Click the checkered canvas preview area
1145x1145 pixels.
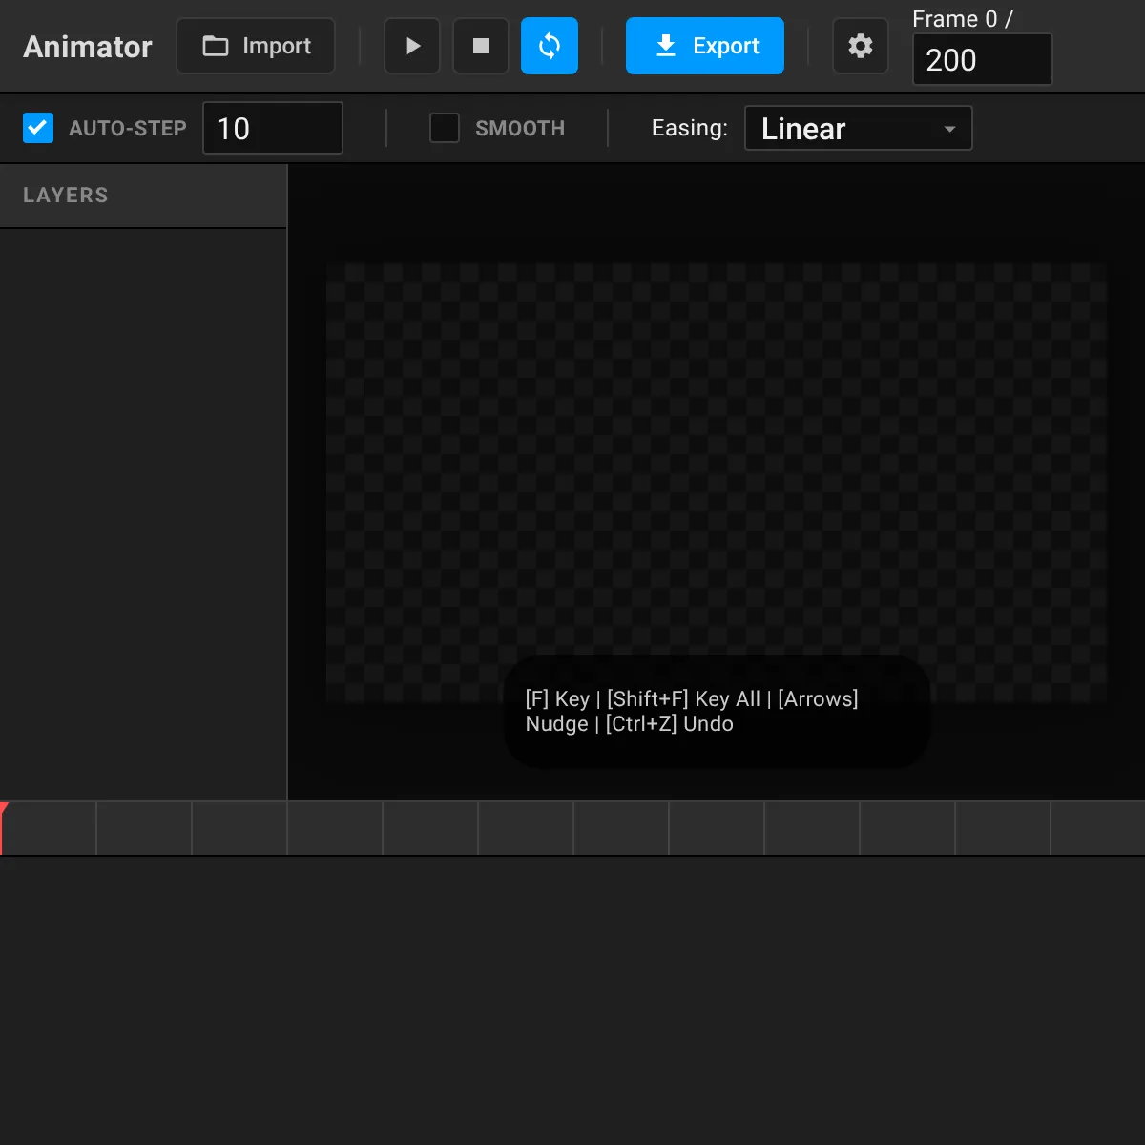point(717,483)
